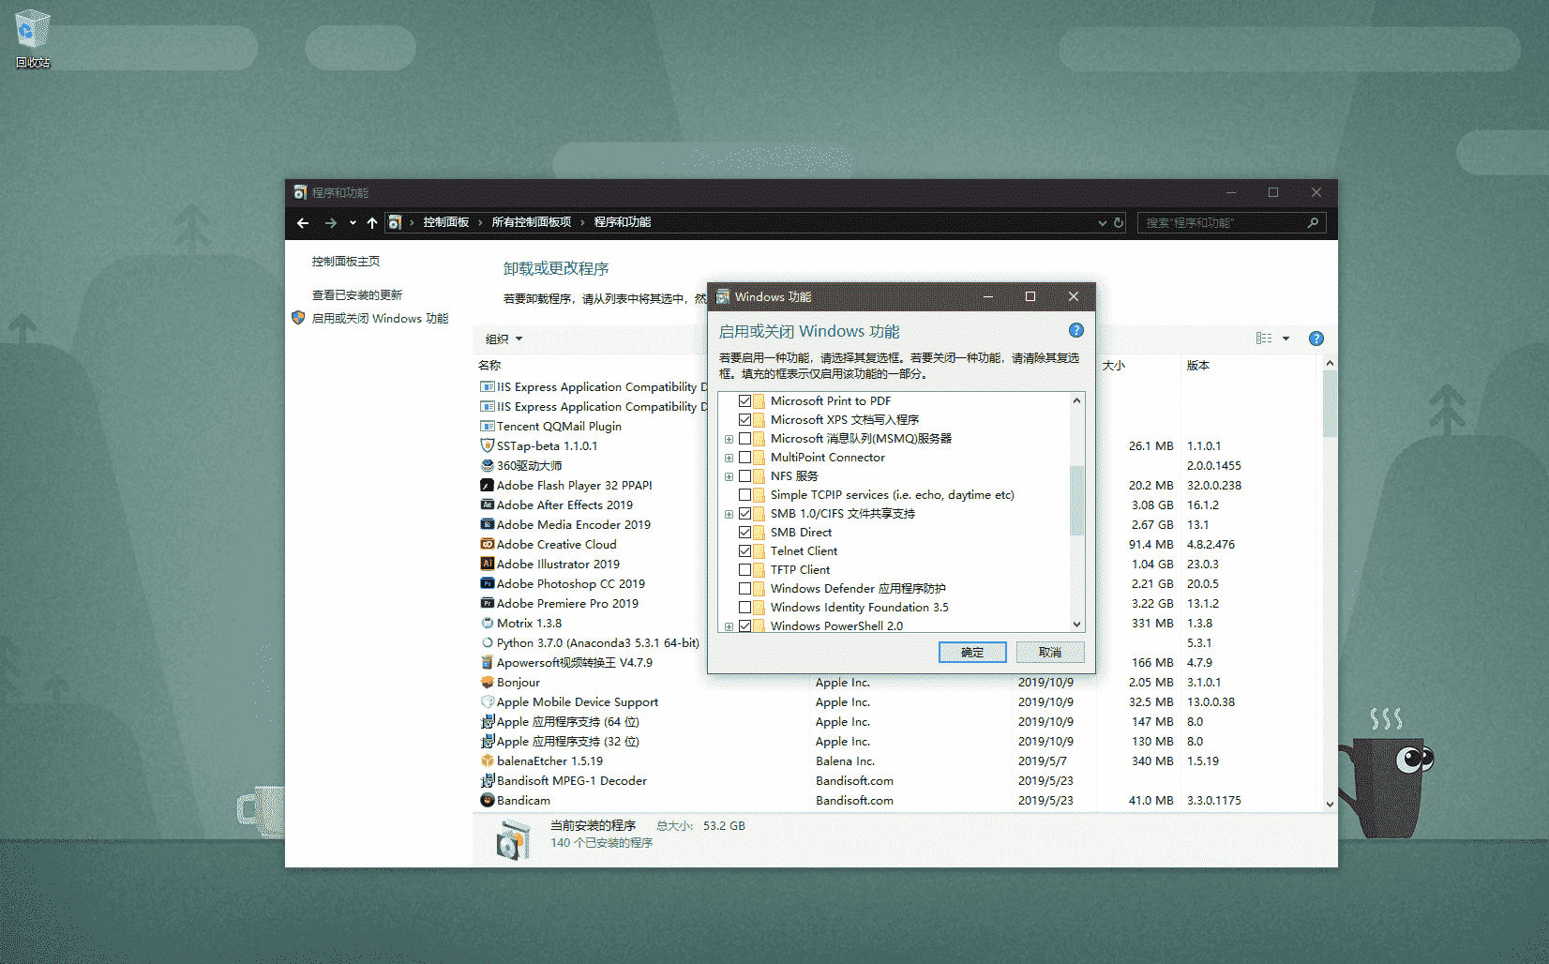Click the 确定 button in Windows 功能
Screen dimensions: 1549x964
(972, 652)
